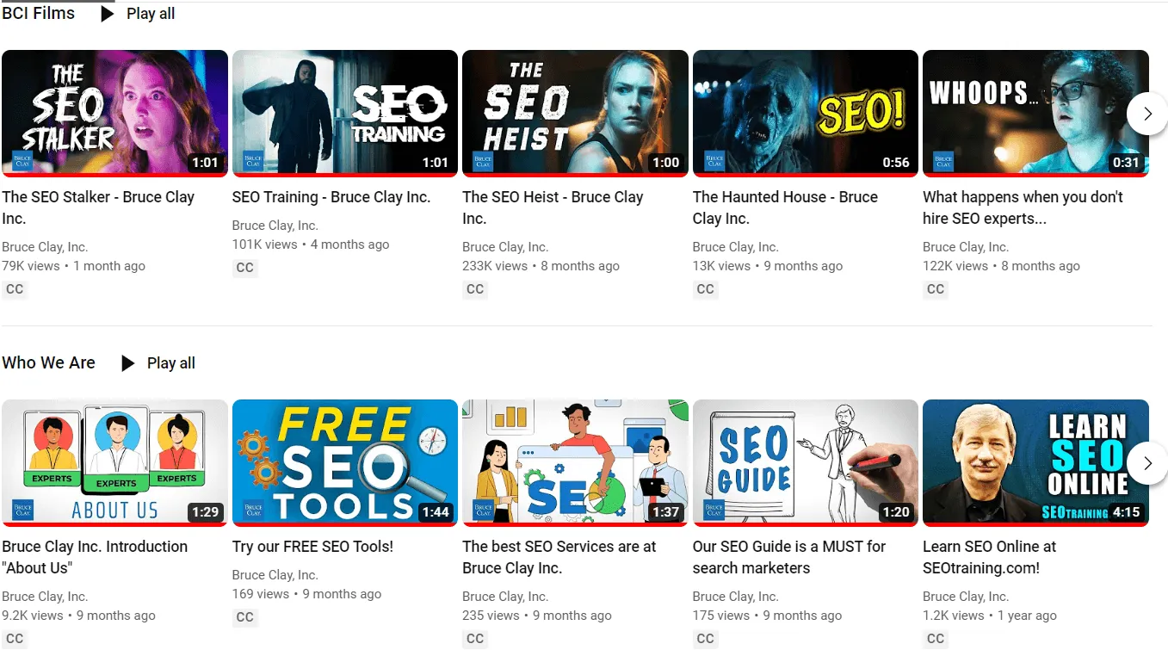Click "233K views • 8 months ago" text
This screenshot has height=650, width=1168.
pos(541,266)
